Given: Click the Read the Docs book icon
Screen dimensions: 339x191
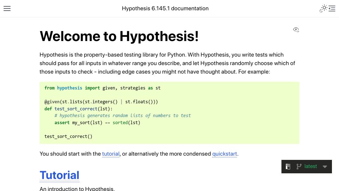Looking at the screenshot, I should (288, 167).
